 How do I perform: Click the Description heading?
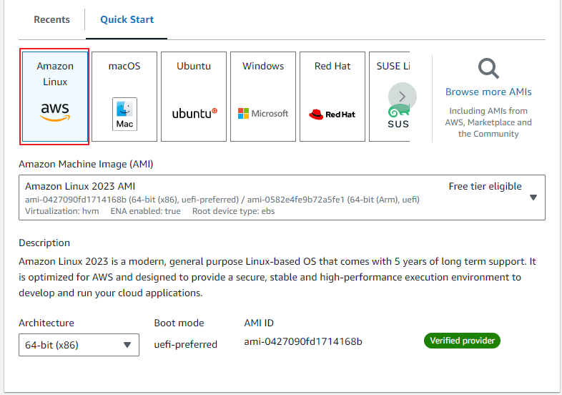coord(44,243)
